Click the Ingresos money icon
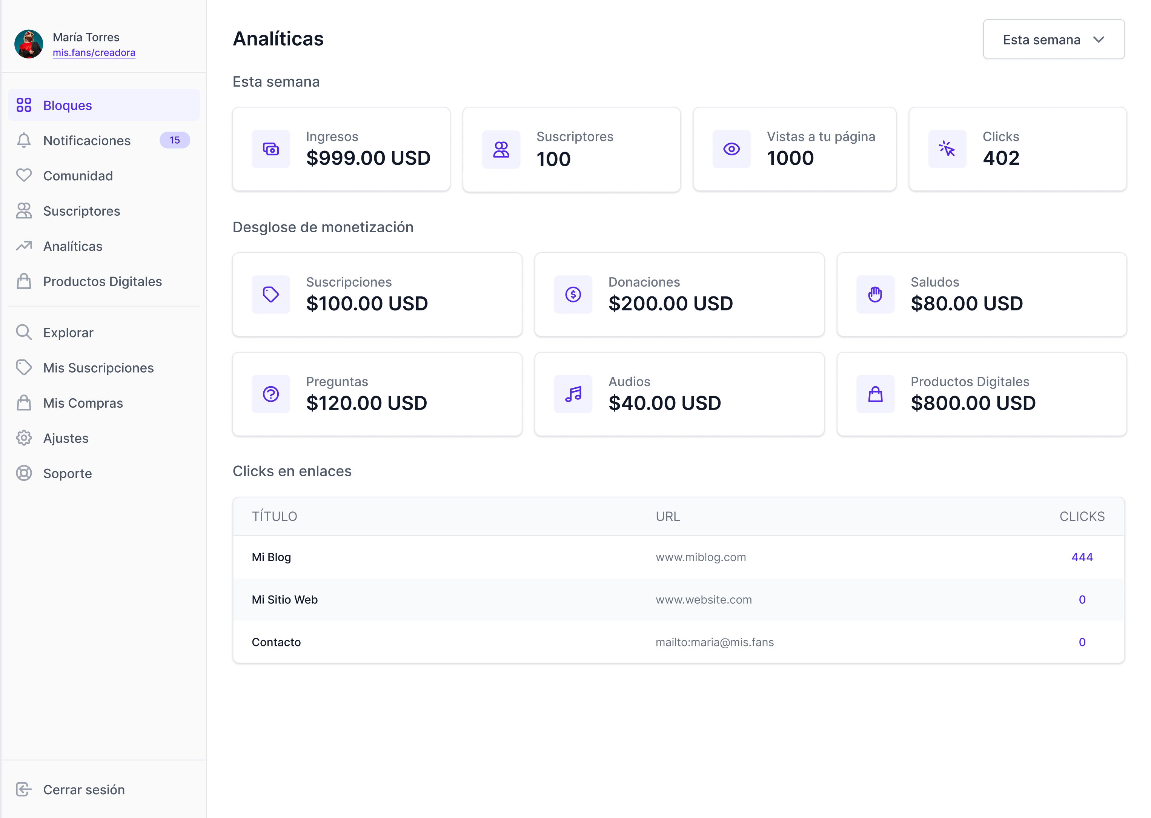This screenshot has height=818, width=1151. pos(271,149)
